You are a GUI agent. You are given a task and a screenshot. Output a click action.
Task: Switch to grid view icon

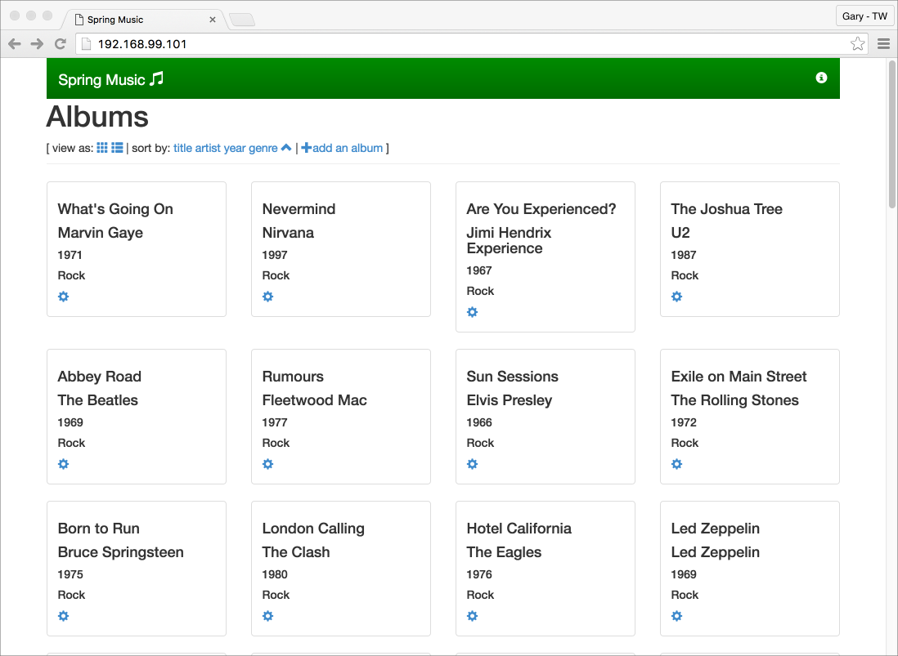click(x=102, y=148)
